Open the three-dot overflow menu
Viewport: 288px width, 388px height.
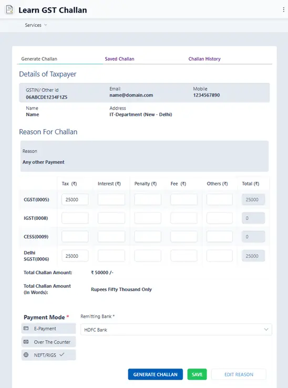pyautogui.click(x=283, y=9)
